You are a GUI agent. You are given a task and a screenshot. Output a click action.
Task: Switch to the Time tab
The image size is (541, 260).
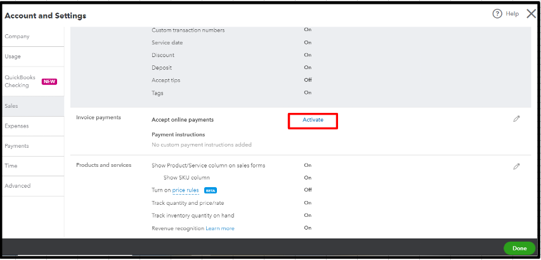(x=11, y=166)
